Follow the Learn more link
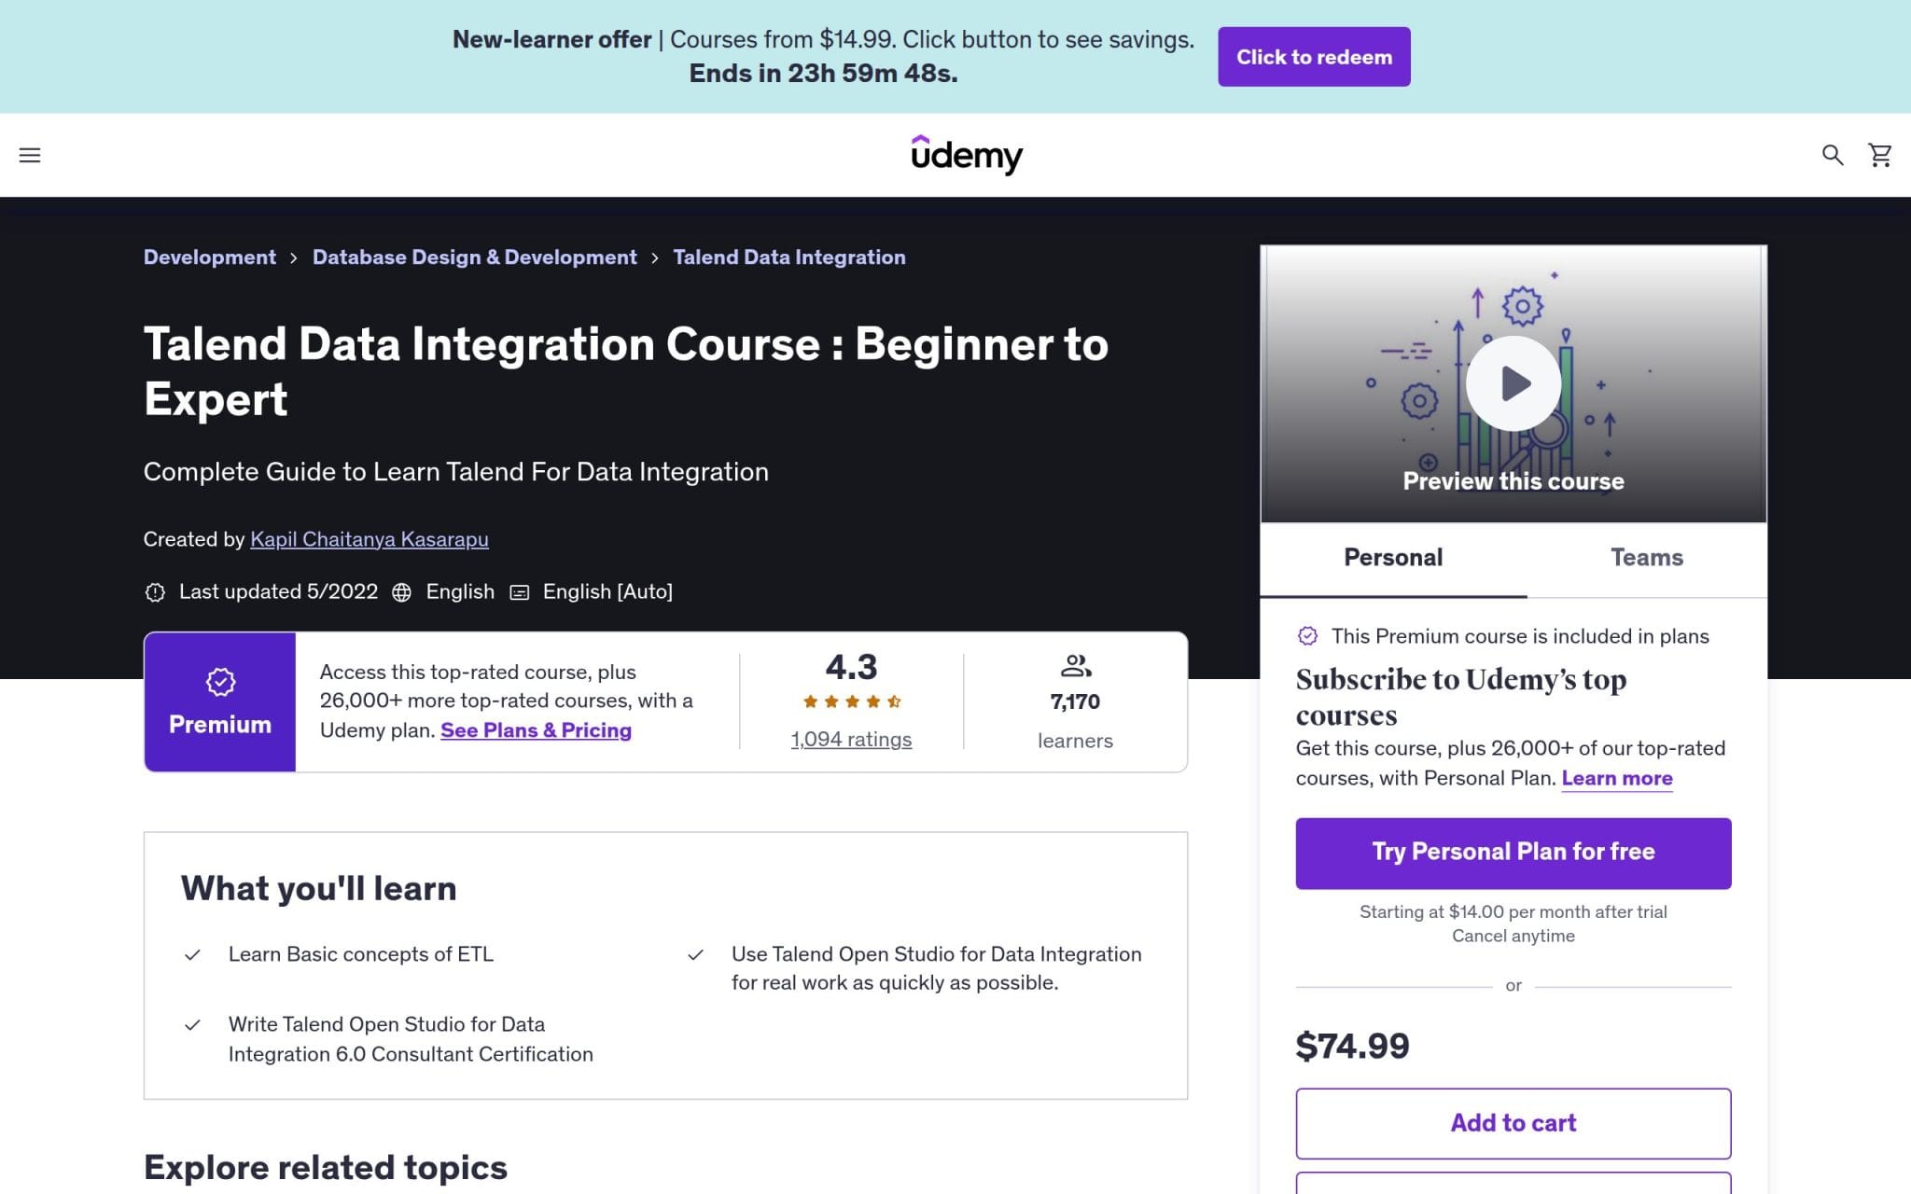1911x1194 pixels. tap(1617, 779)
